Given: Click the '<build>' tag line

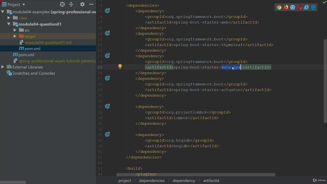Looking at the screenshot, I should pyautogui.click(x=134, y=168).
